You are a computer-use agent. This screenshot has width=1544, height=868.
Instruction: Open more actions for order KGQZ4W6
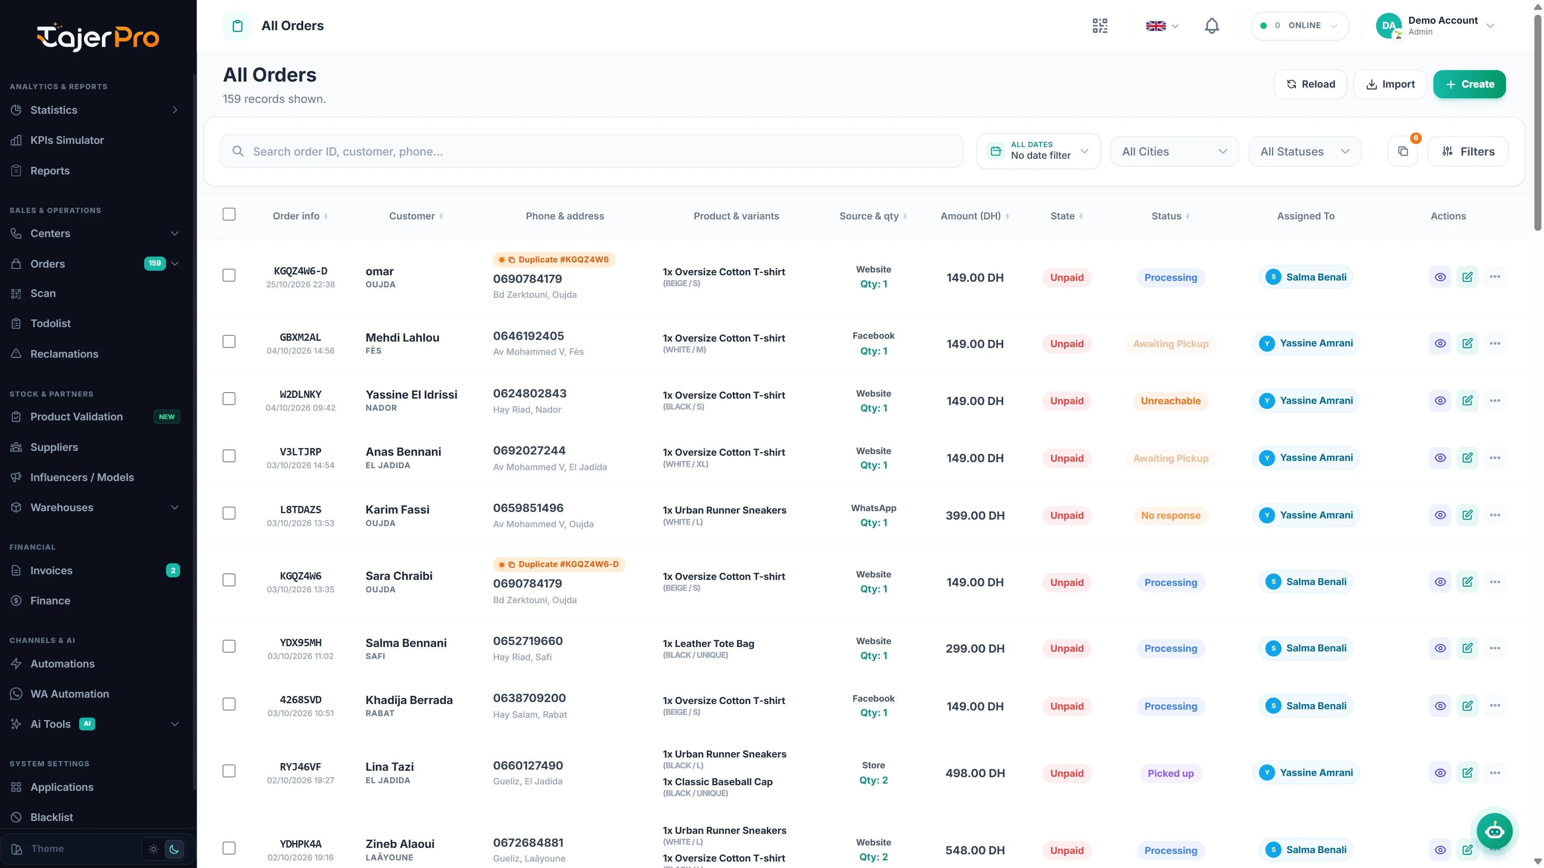tap(1495, 581)
